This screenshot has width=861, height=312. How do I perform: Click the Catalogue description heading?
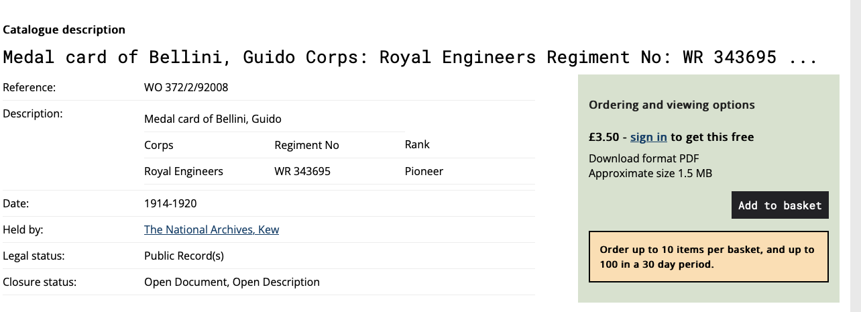[x=64, y=30]
